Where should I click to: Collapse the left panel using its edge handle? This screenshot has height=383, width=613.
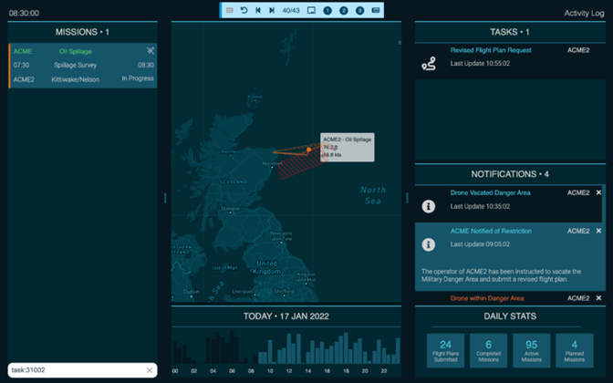point(165,197)
